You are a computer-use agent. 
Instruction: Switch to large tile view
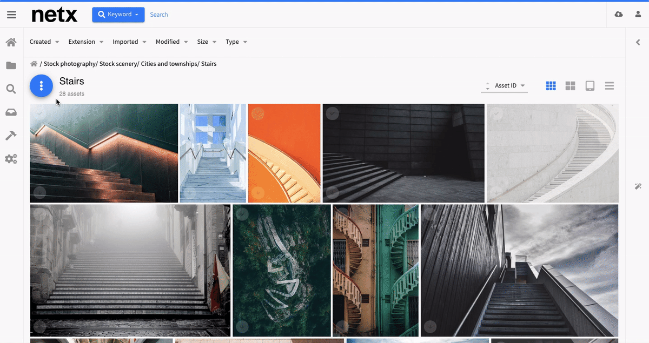(570, 86)
